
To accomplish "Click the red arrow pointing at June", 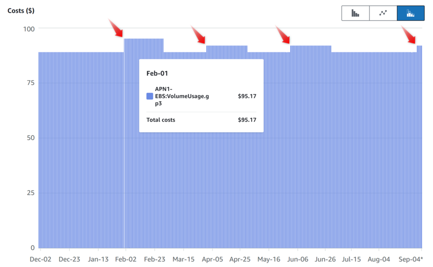I will (x=282, y=34).
